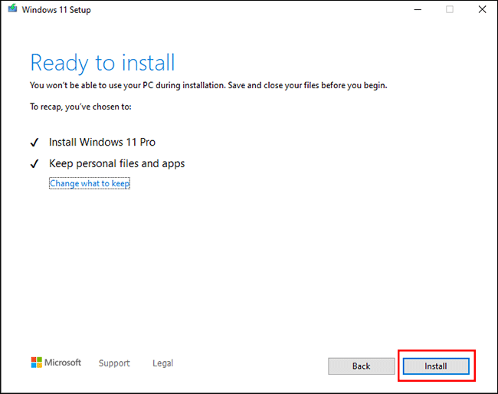Image resolution: width=498 pixels, height=394 pixels.
Task: Click the 'You won't be able to use your PC' sentence
Action: [x=208, y=86]
